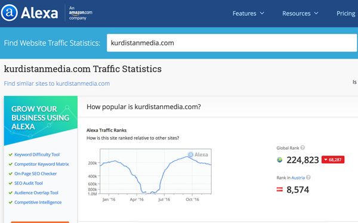This screenshot has height=223, width=358.
Task: Click the Alexa watermark in the chart
Action: tap(197, 154)
